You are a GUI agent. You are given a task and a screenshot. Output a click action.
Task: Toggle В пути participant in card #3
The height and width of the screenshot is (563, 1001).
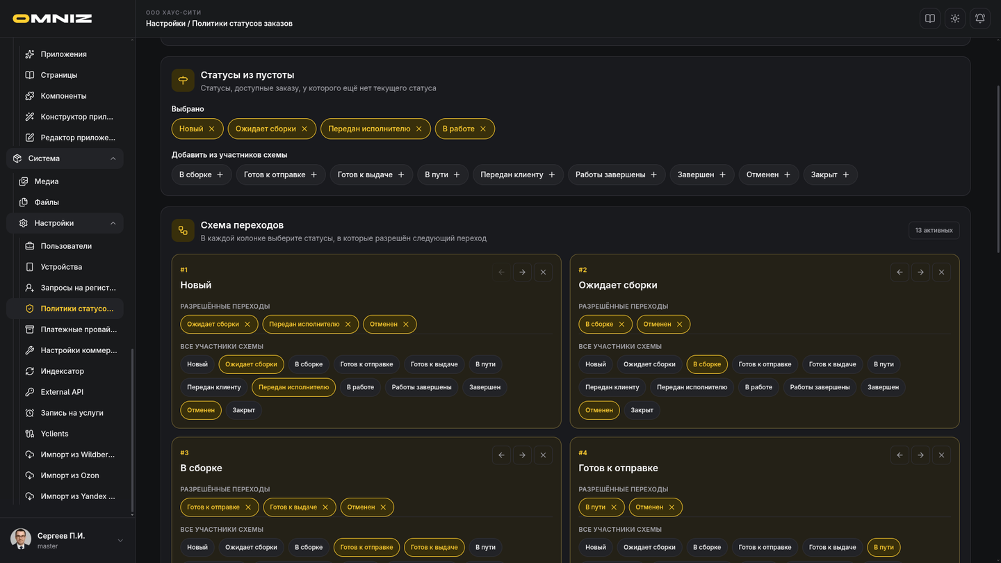pos(485,547)
